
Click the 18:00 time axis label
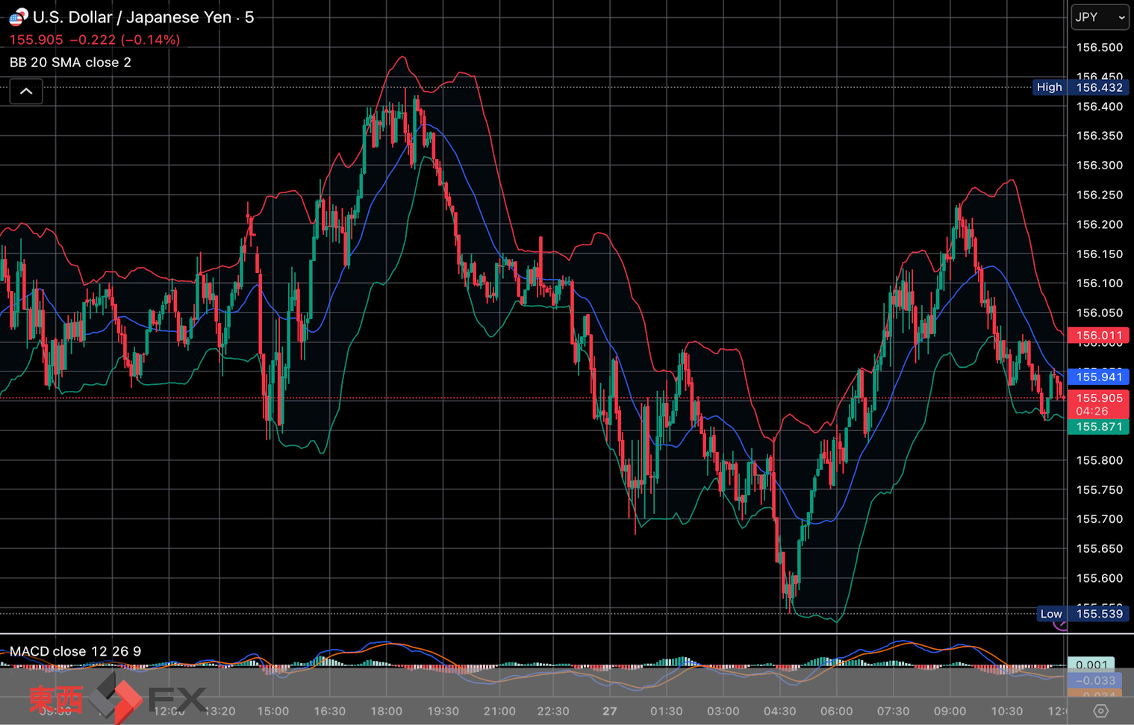pos(386,711)
